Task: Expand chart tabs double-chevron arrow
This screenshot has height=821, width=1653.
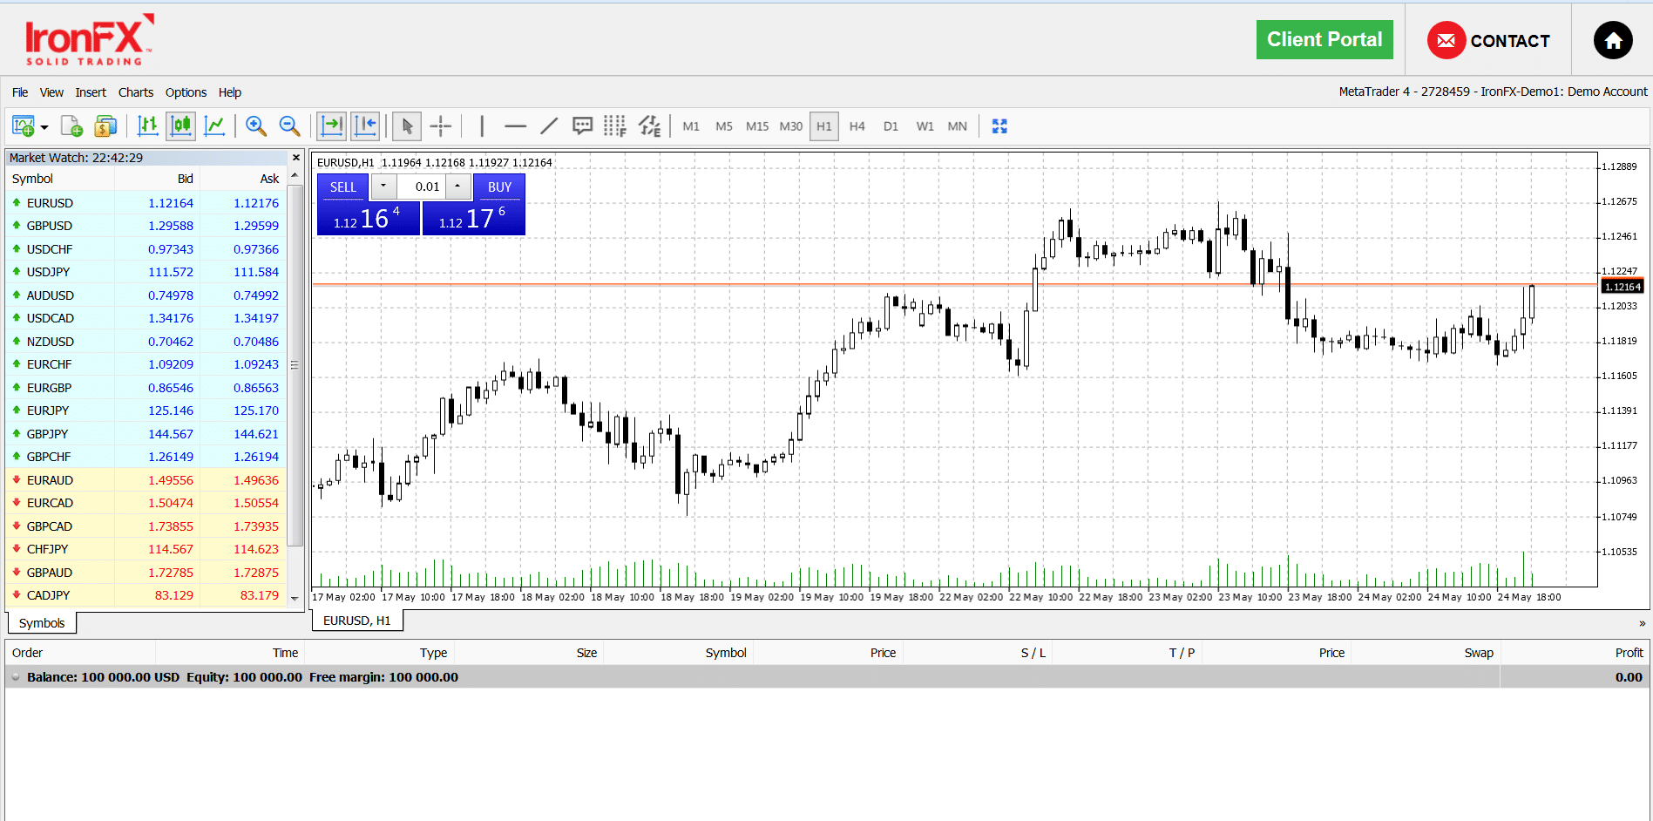Action: 1642,623
